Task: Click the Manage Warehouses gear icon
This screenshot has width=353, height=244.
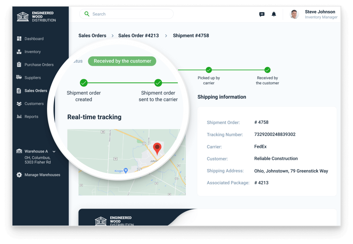Action: click(19, 175)
